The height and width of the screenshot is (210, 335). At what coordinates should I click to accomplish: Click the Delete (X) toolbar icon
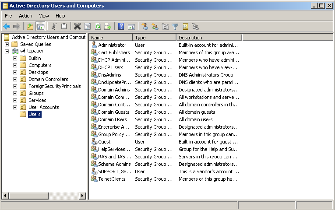[x=77, y=27]
